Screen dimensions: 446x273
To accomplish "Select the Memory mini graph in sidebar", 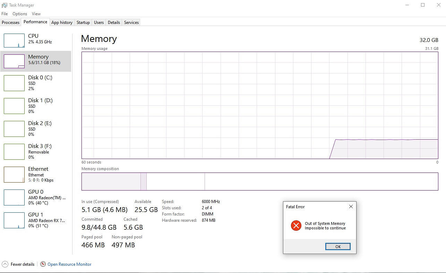I will point(14,61).
